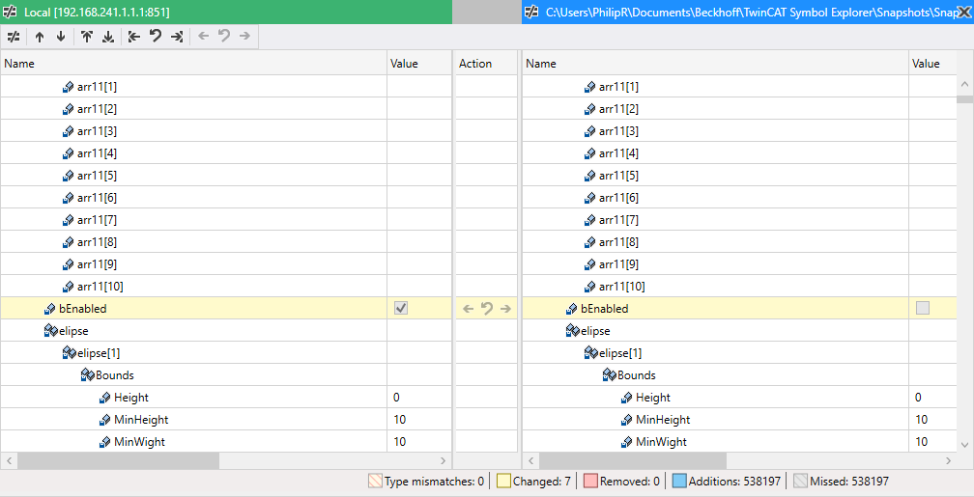
Task: Click the compare icon in snapshot tab header
Action: (531, 12)
